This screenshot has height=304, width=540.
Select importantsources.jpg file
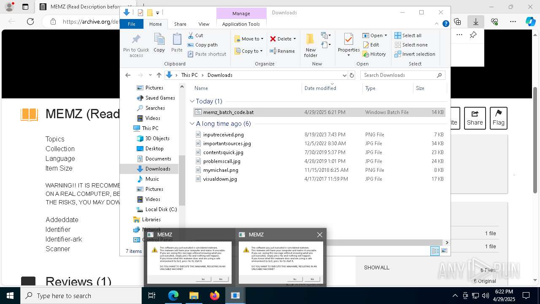pos(319,144)
